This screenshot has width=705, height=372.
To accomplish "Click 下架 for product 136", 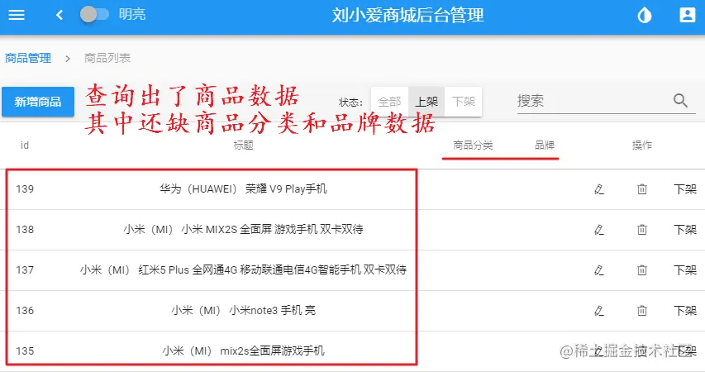I will coord(685,311).
